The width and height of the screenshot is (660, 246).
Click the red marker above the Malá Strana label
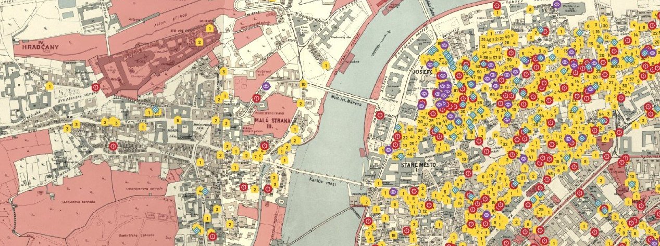(x=256, y=98)
